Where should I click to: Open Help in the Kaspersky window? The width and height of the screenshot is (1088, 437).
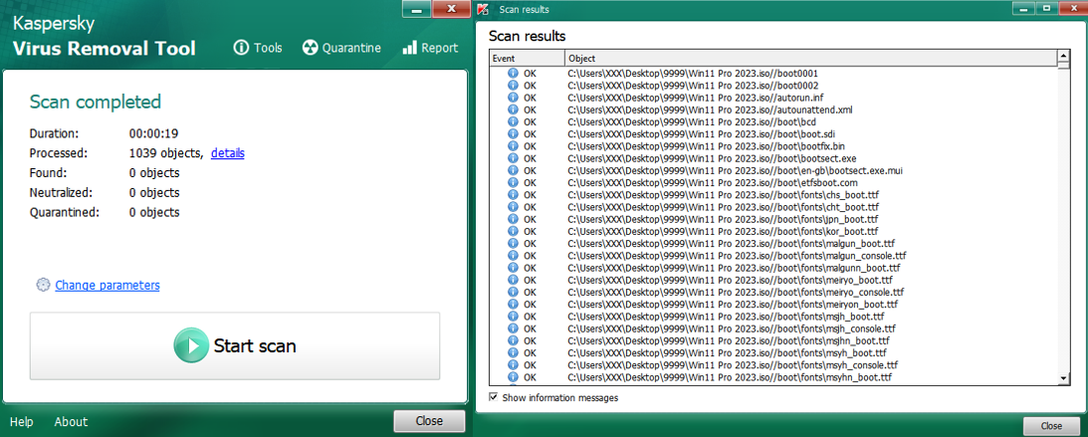(x=22, y=422)
